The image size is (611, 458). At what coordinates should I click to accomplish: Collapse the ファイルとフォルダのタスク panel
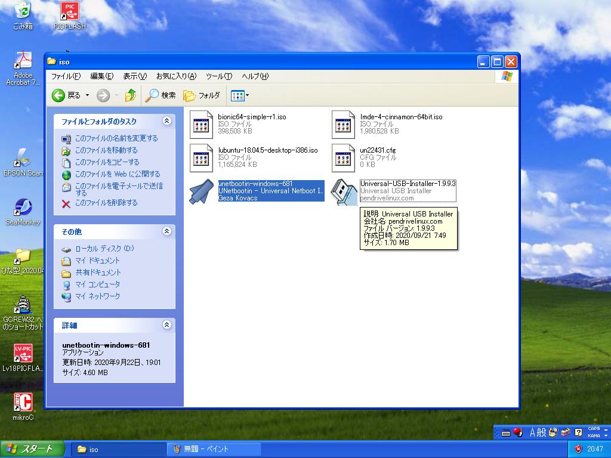(x=168, y=120)
